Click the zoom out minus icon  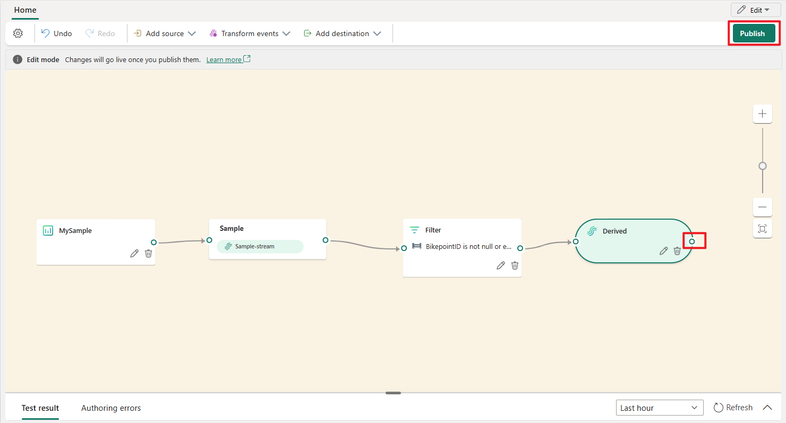pyautogui.click(x=762, y=207)
